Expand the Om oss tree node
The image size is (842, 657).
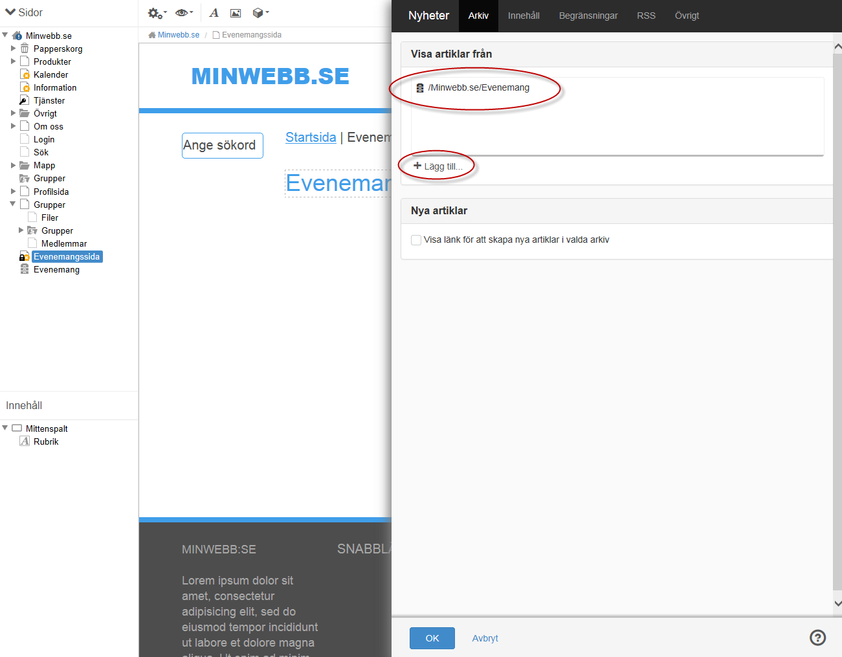pos(13,126)
